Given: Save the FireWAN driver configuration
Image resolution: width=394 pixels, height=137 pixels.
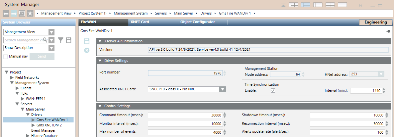Looking at the screenshot, I should click(87, 41).
